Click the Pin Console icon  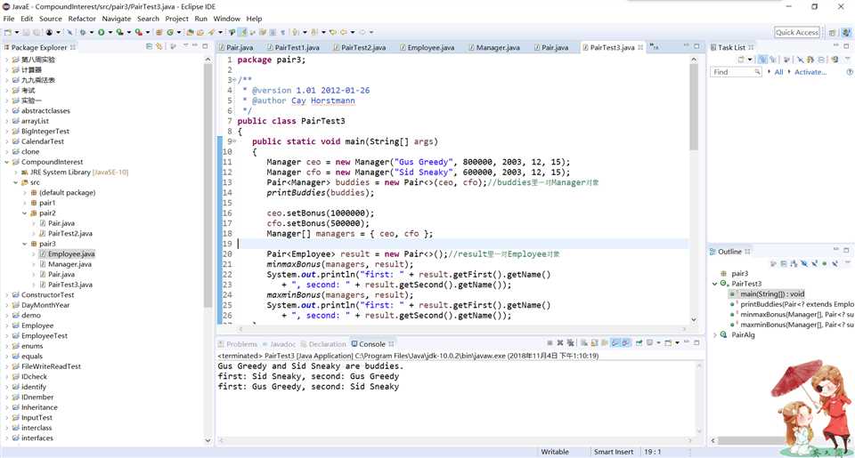[639, 343]
